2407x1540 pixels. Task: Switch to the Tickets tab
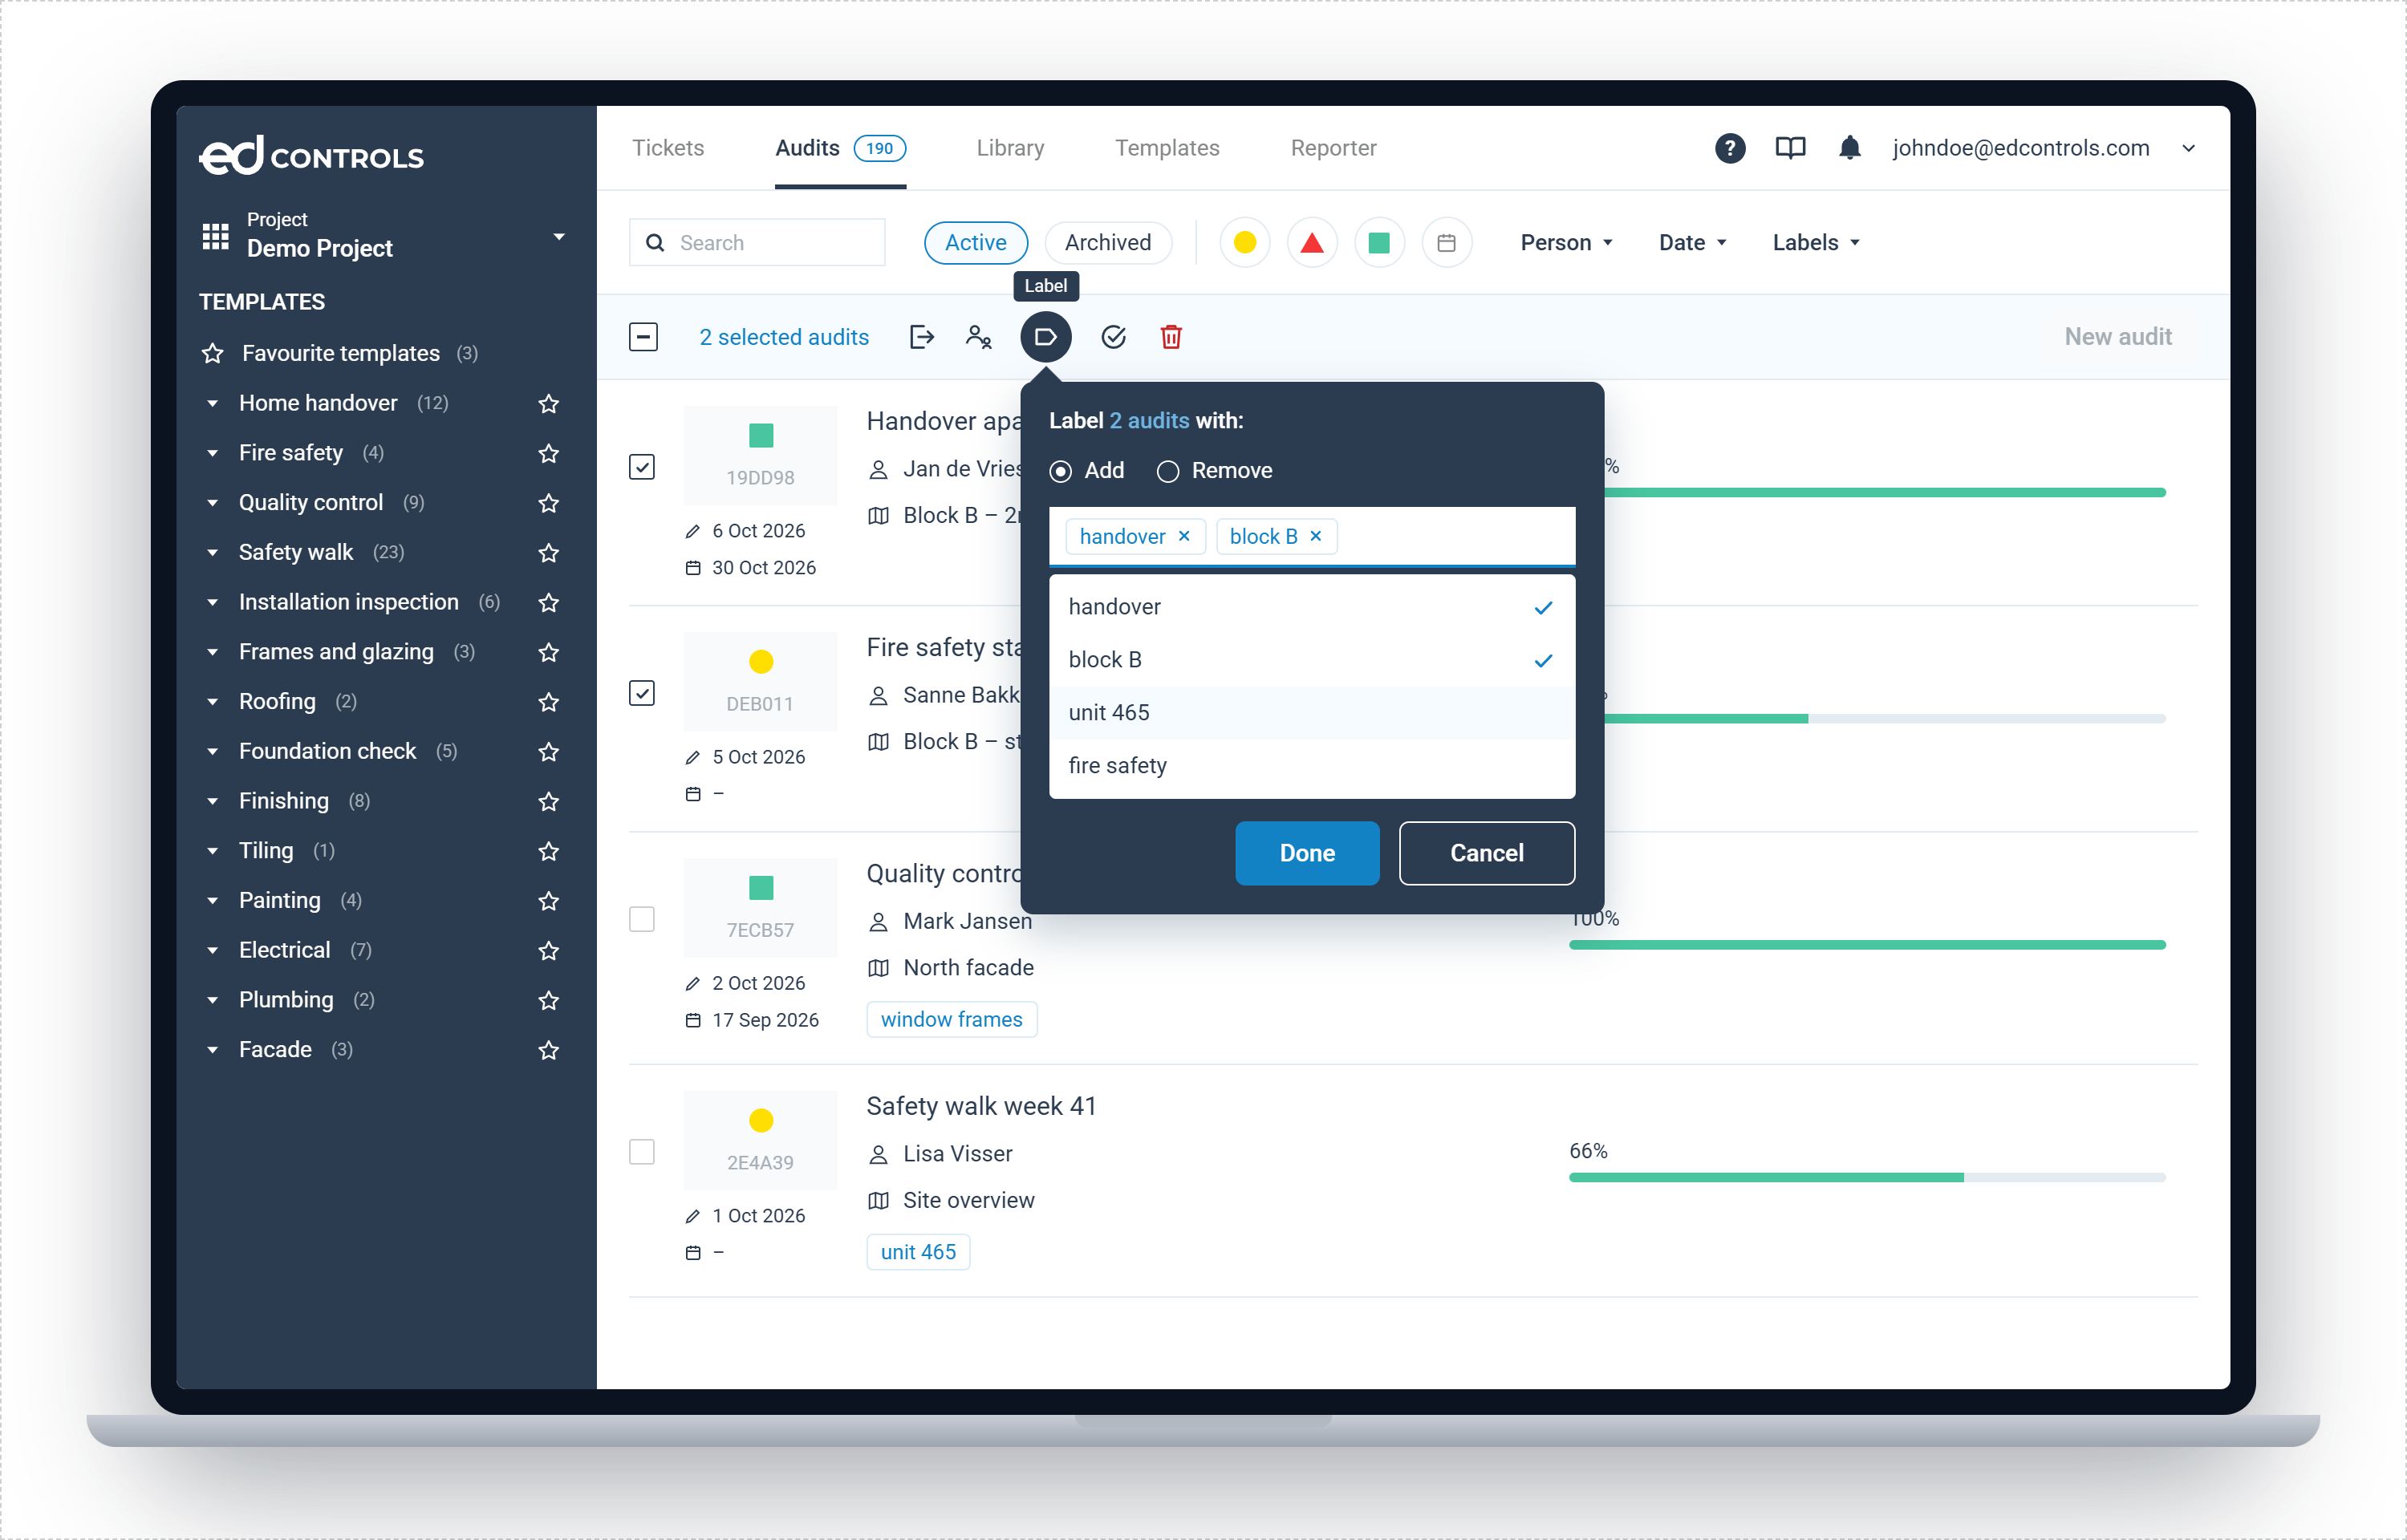[668, 148]
